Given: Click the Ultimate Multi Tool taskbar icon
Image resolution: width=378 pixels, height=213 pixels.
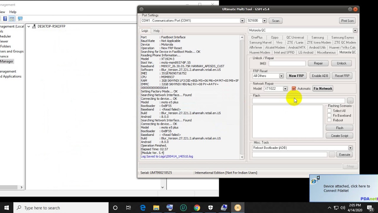Looking at the screenshot, I should point(238,208).
